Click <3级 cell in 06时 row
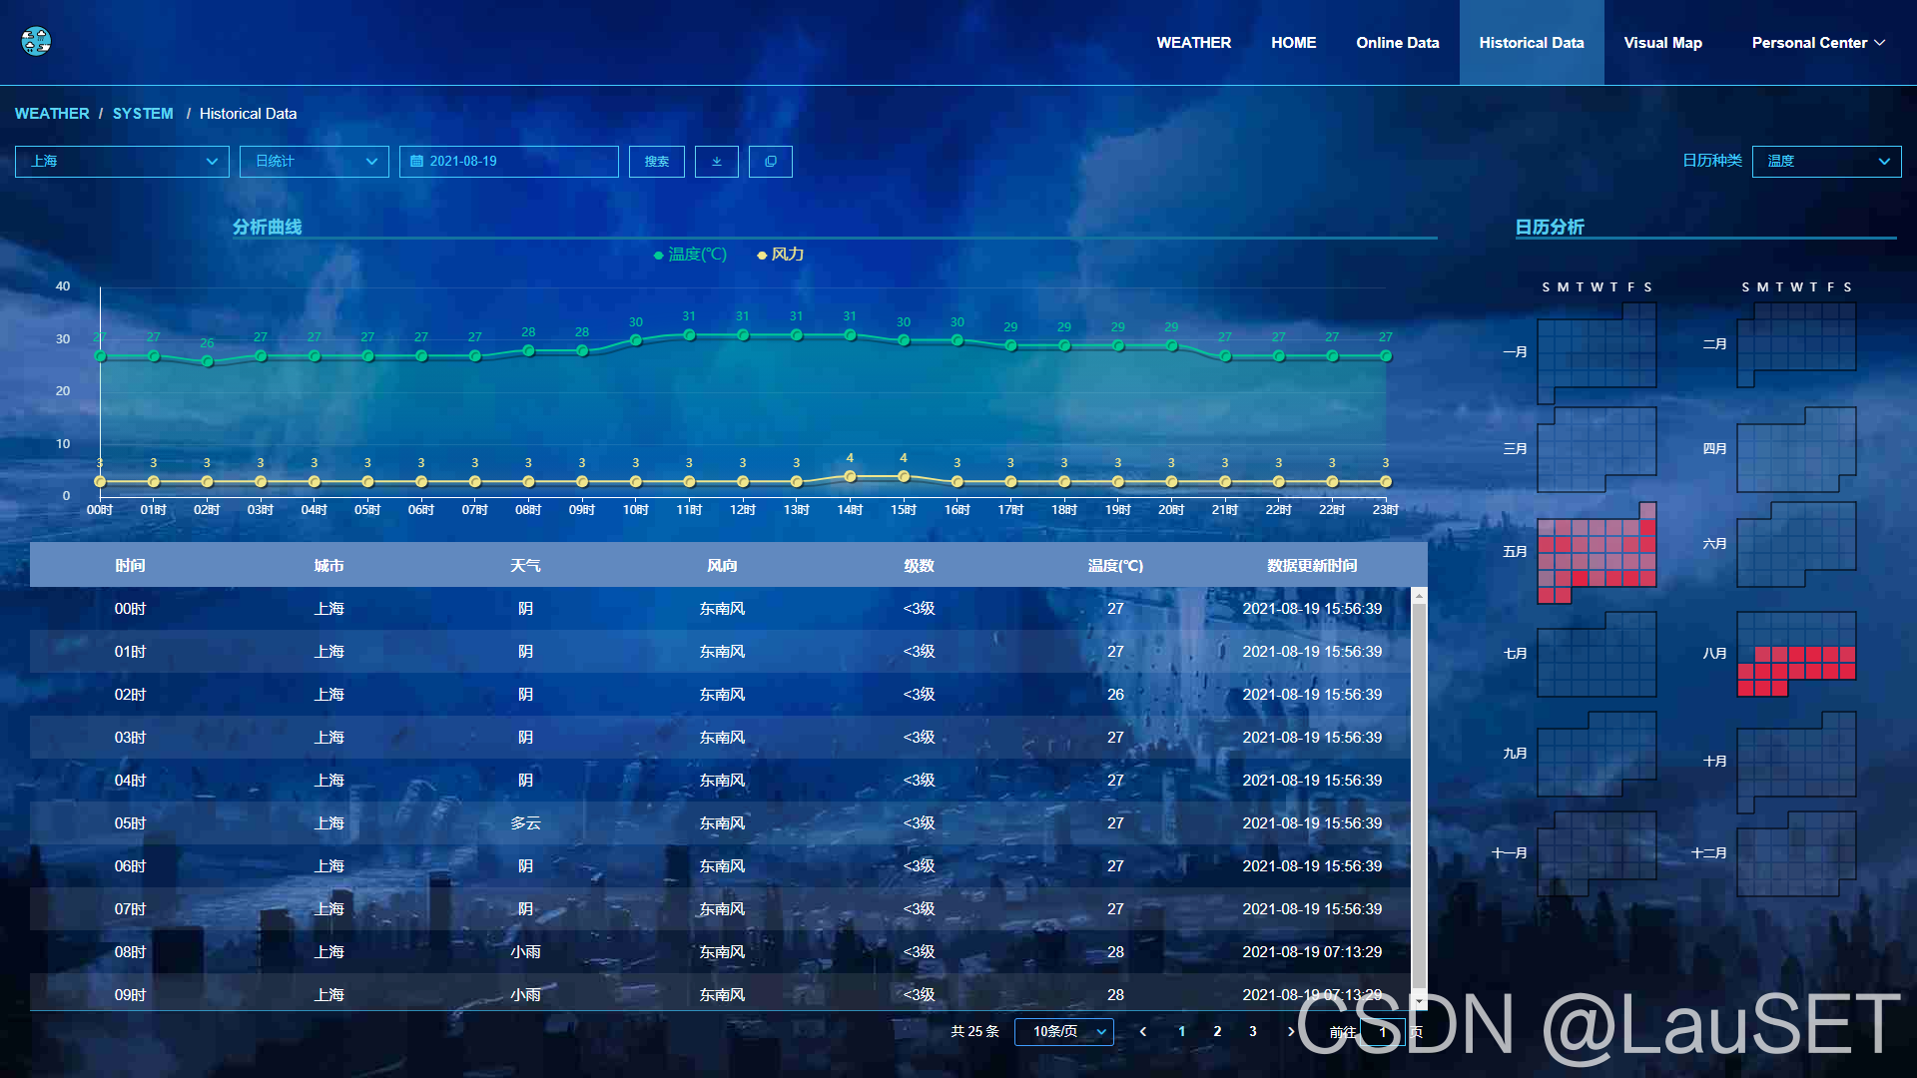Viewport: 1917px width, 1078px height. 919,866
